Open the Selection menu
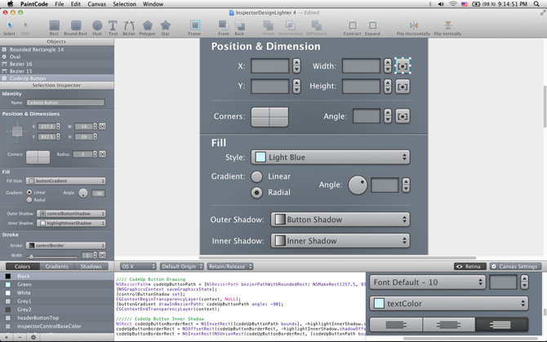This screenshot has width=547, height=342. click(125, 4)
